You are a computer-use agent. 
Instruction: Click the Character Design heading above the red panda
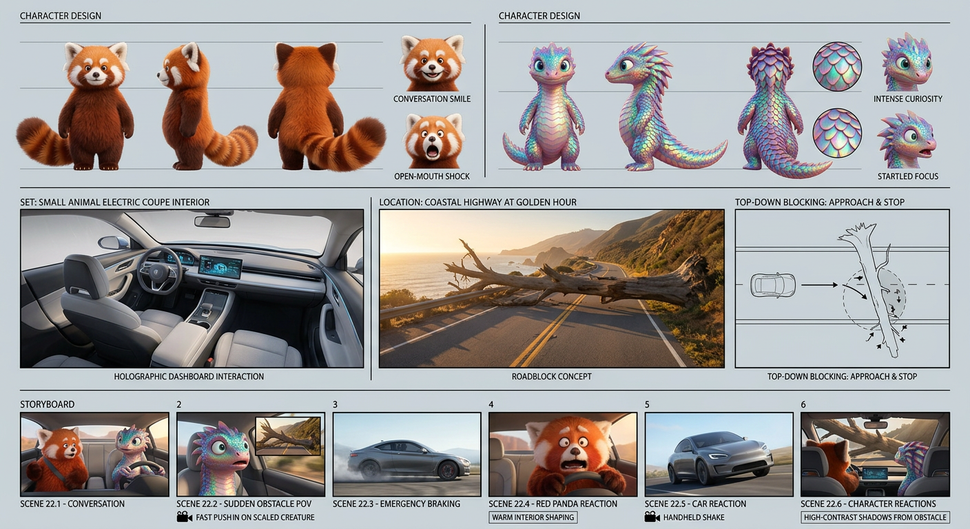click(61, 16)
